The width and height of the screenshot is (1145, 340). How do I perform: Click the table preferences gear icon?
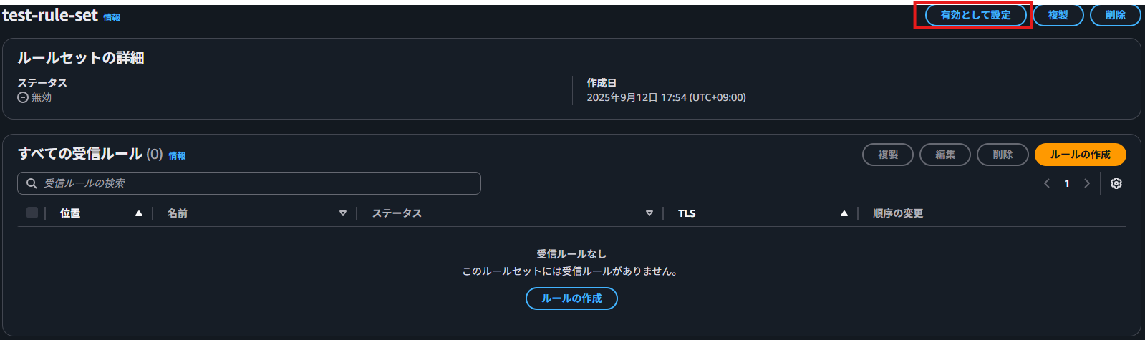point(1116,183)
